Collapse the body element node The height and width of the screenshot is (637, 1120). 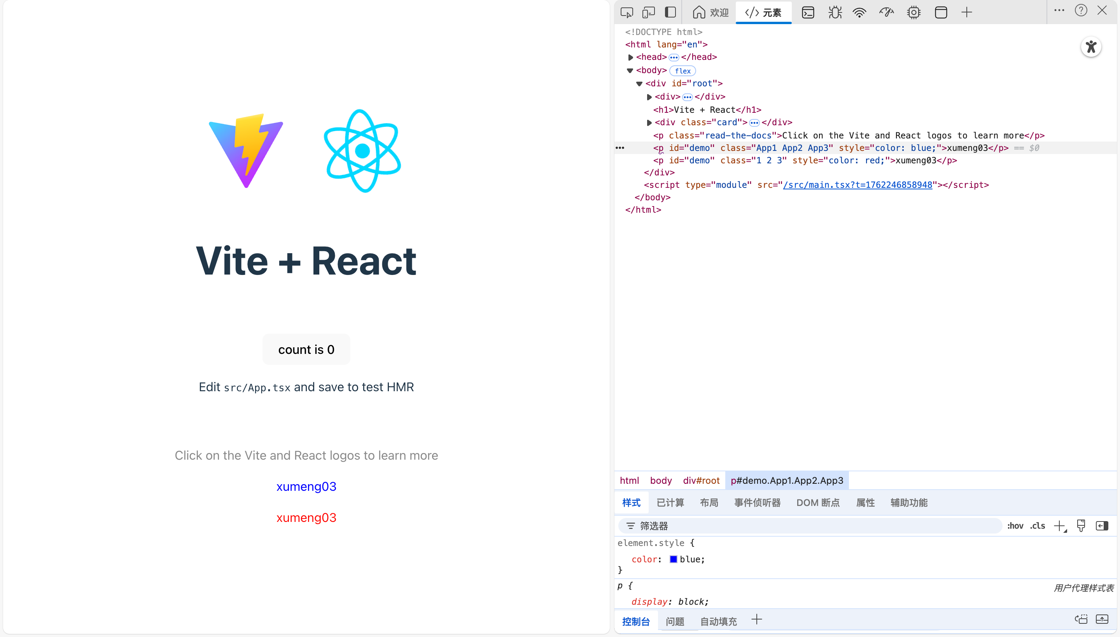click(x=630, y=70)
